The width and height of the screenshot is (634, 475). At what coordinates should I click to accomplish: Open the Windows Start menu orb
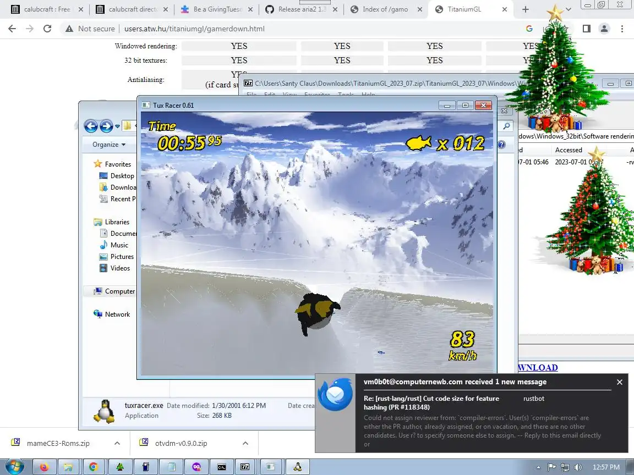(x=14, y=467)
